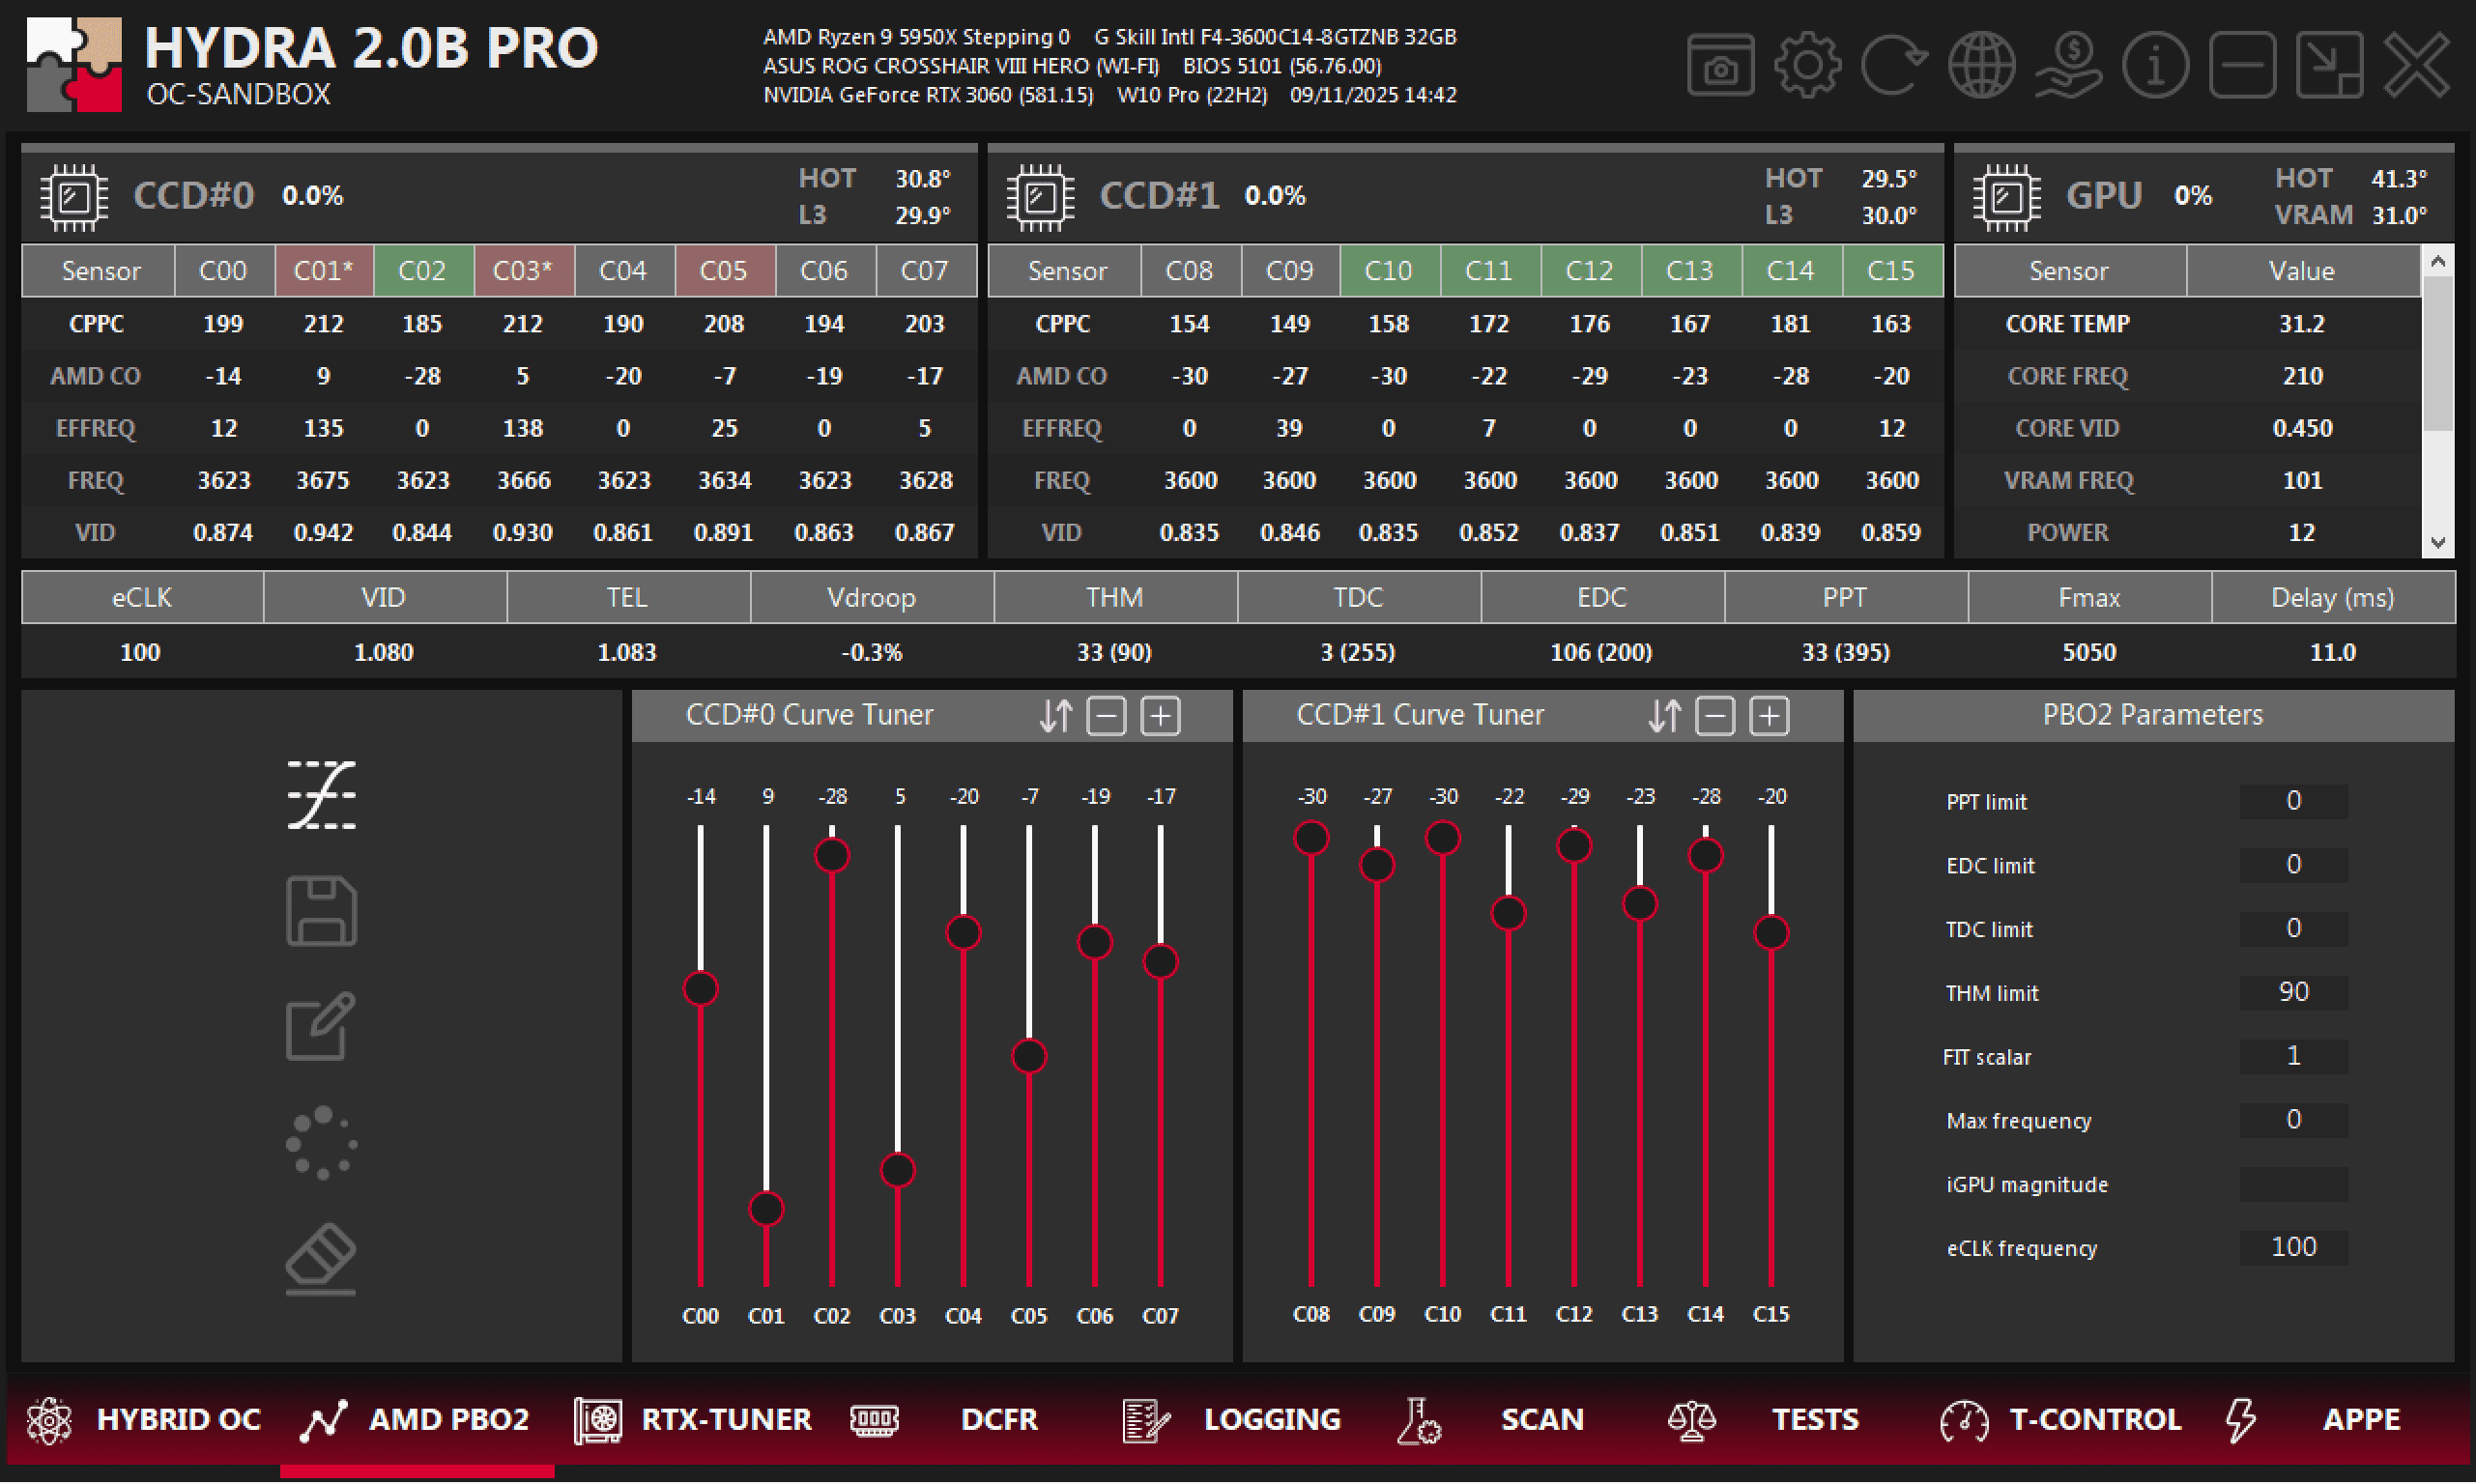Open the info icon
This screenshot has height=1484, width=2476.
(2155, 66)
